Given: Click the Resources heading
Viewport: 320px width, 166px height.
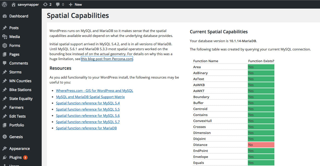Looking at the screenshot, I should coord(60,68).
